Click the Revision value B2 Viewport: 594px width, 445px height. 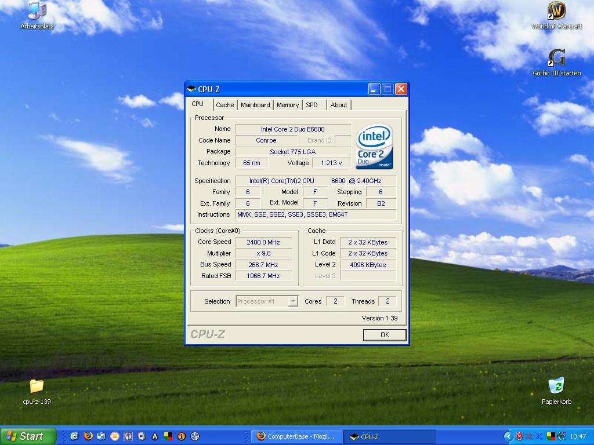[381, 203]
